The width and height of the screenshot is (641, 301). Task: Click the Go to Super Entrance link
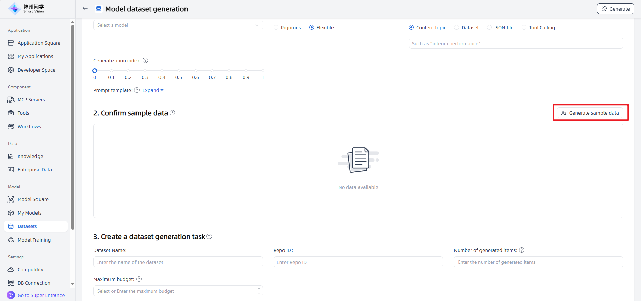[41, 295]
